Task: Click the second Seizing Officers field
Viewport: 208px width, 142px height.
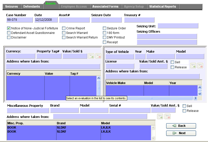Action: pos(167,42)
